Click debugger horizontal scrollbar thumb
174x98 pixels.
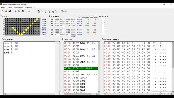point(79,94)
